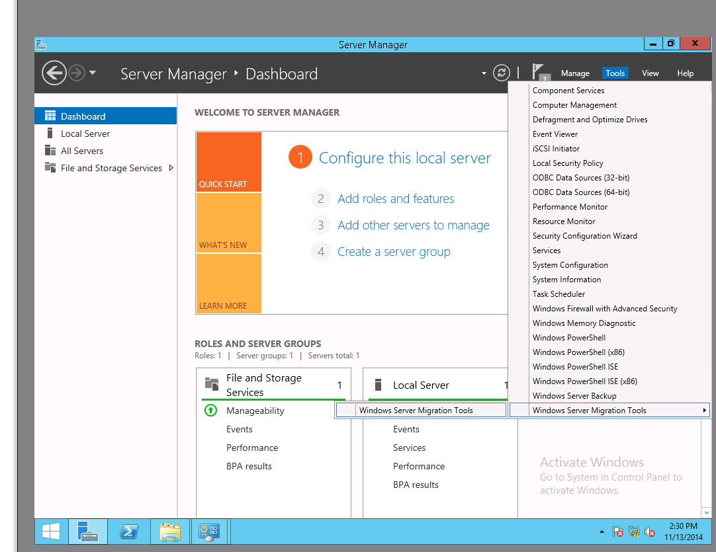This screenshot has width=716, height=552.
Task: Open the View menu
Action: pos(650,73)
